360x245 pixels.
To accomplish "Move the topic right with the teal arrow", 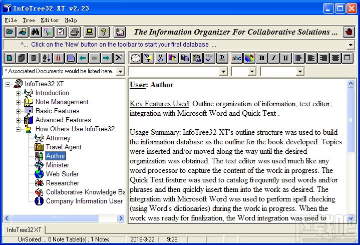I will pos(107,58).
